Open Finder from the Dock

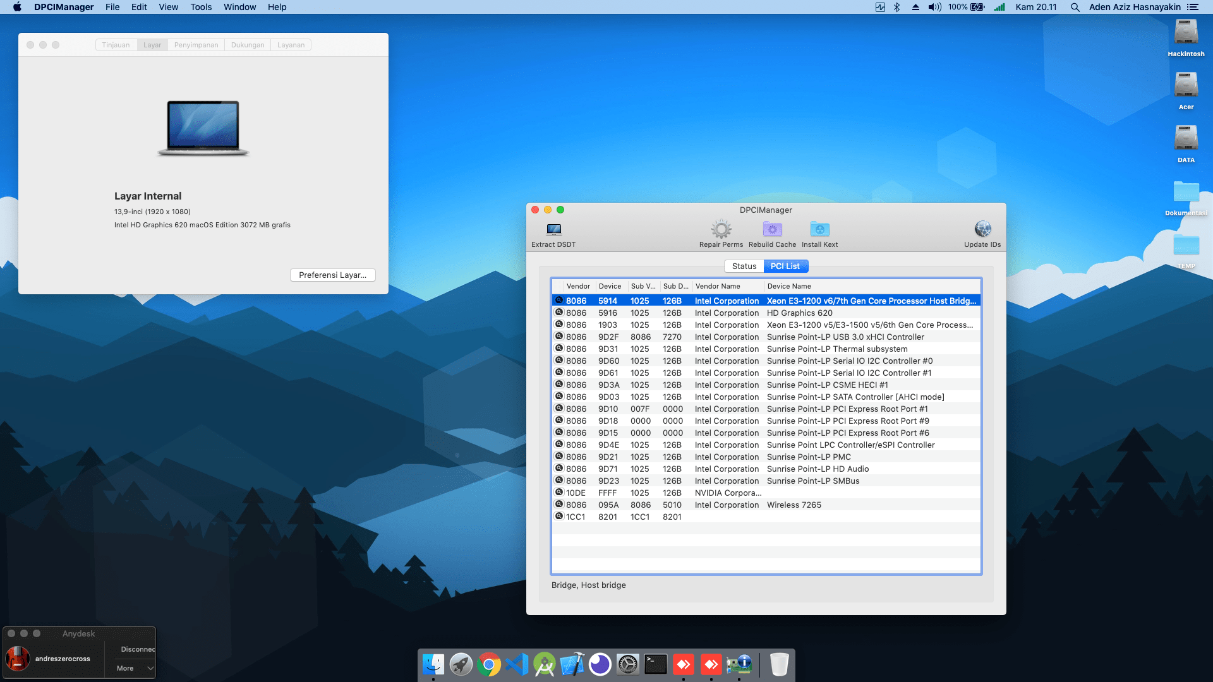[x=433, y=664]
